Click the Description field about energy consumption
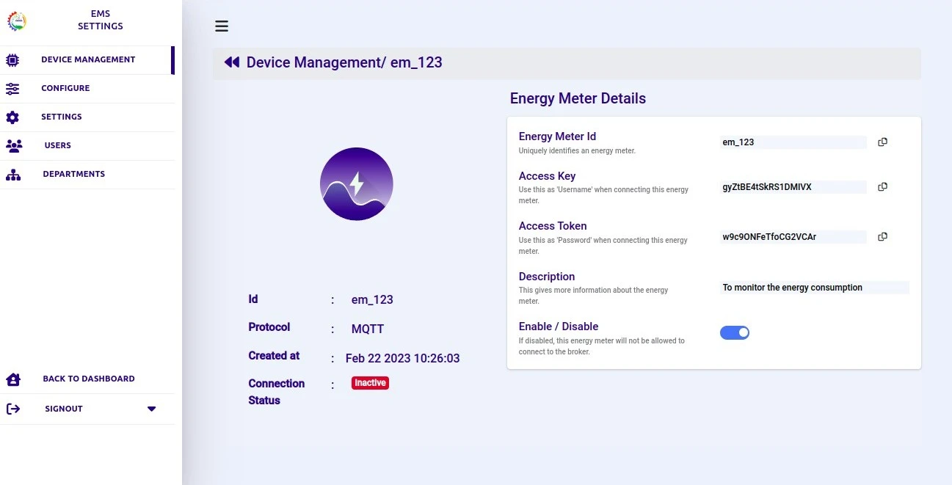Screen dimensions: 952x485 [815, 288]
